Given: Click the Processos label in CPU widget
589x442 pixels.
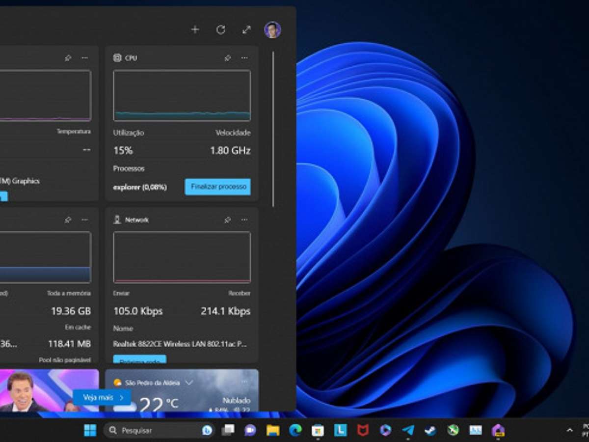Looking at the screenshot, I should pyautogui.click(x=129, y=168).
